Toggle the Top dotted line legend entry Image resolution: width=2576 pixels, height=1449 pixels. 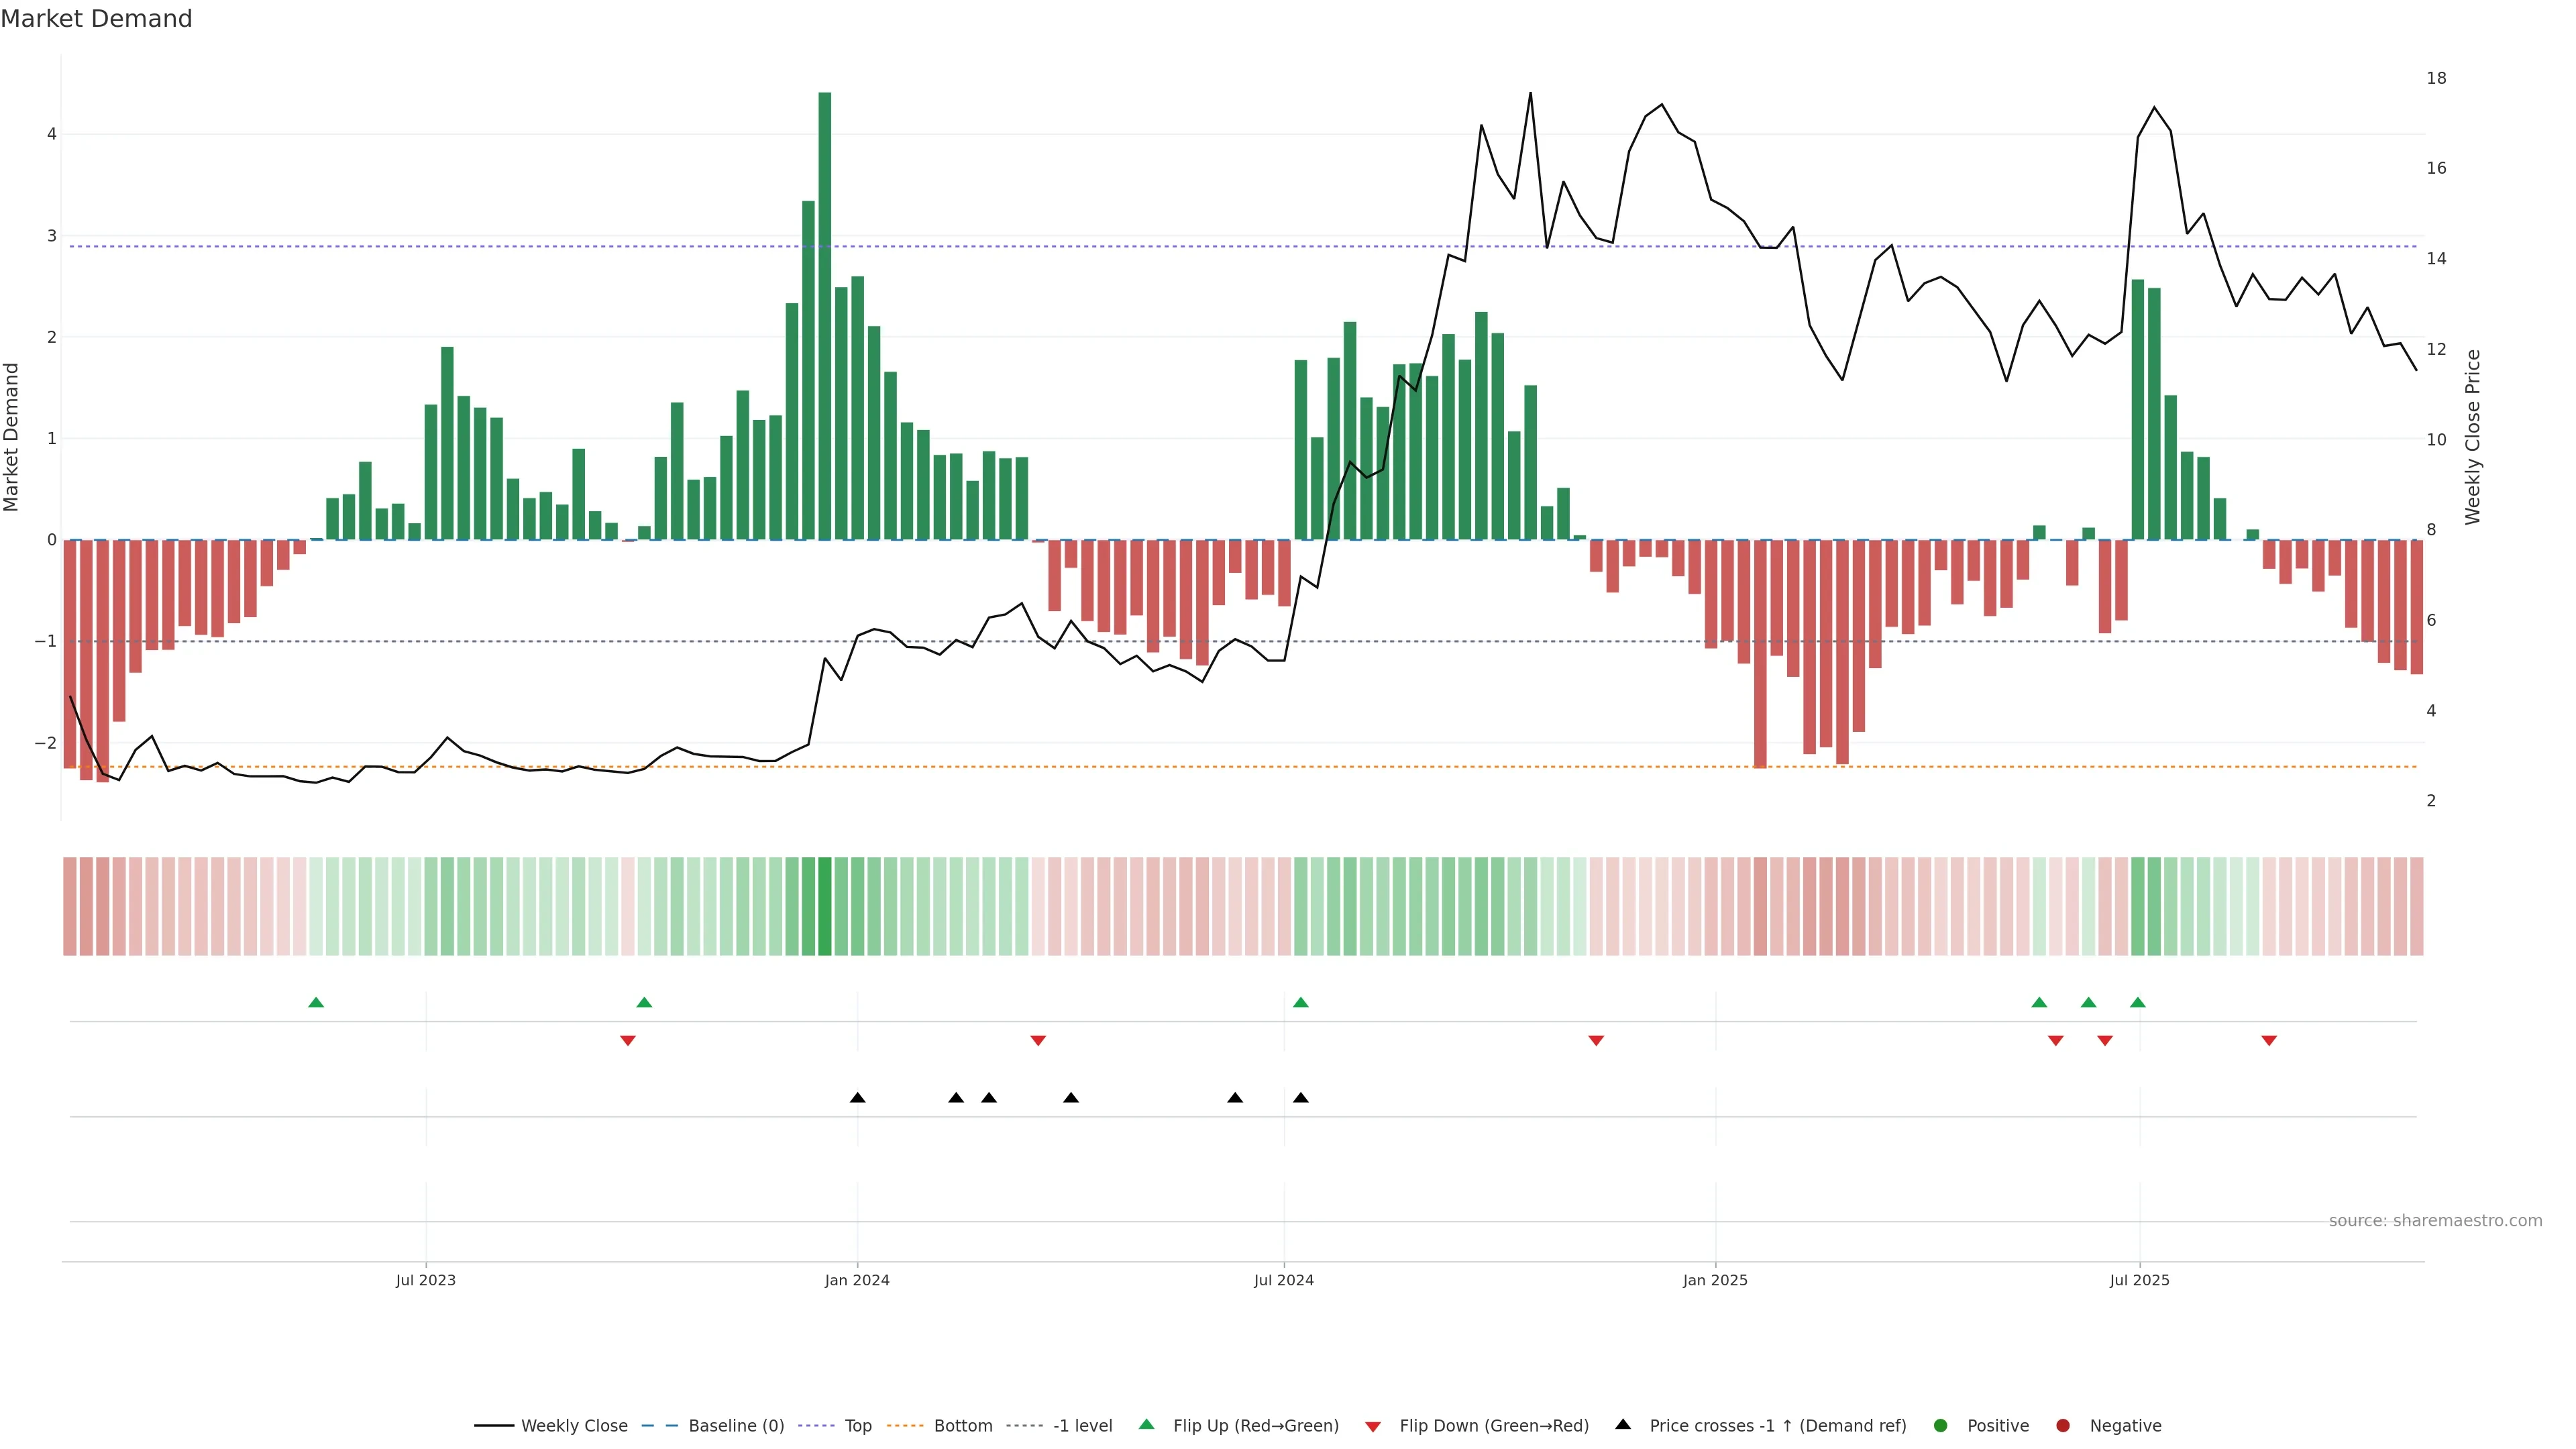[857, 1426]
